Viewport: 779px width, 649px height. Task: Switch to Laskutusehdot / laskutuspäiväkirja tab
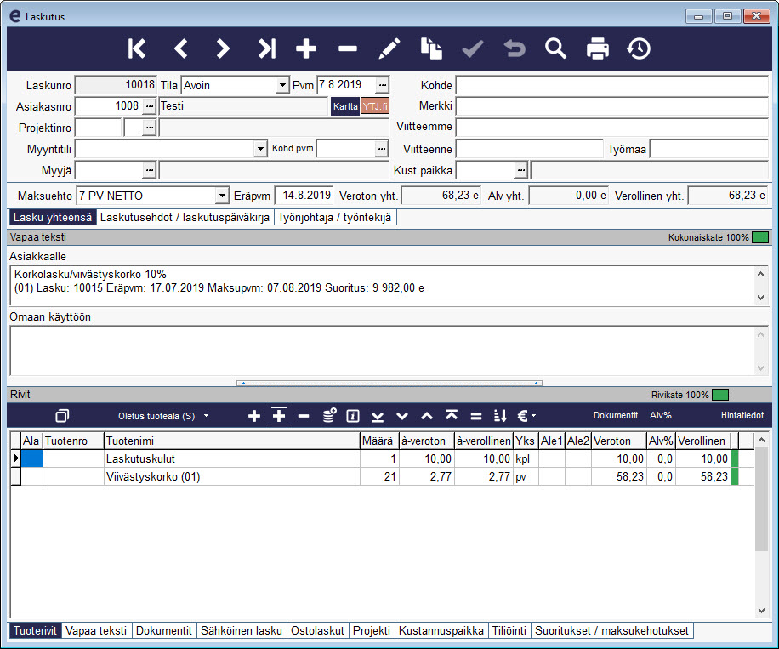(x=185, y=217)
